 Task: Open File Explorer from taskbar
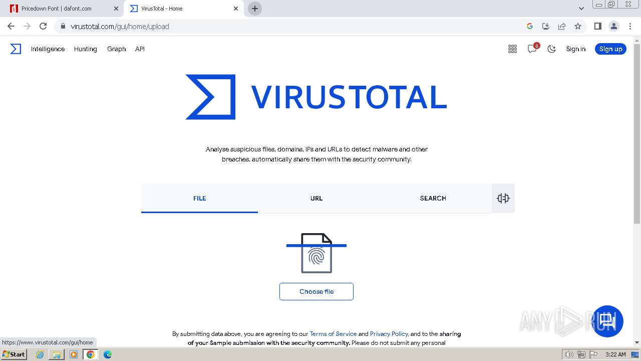pos(57,354)
